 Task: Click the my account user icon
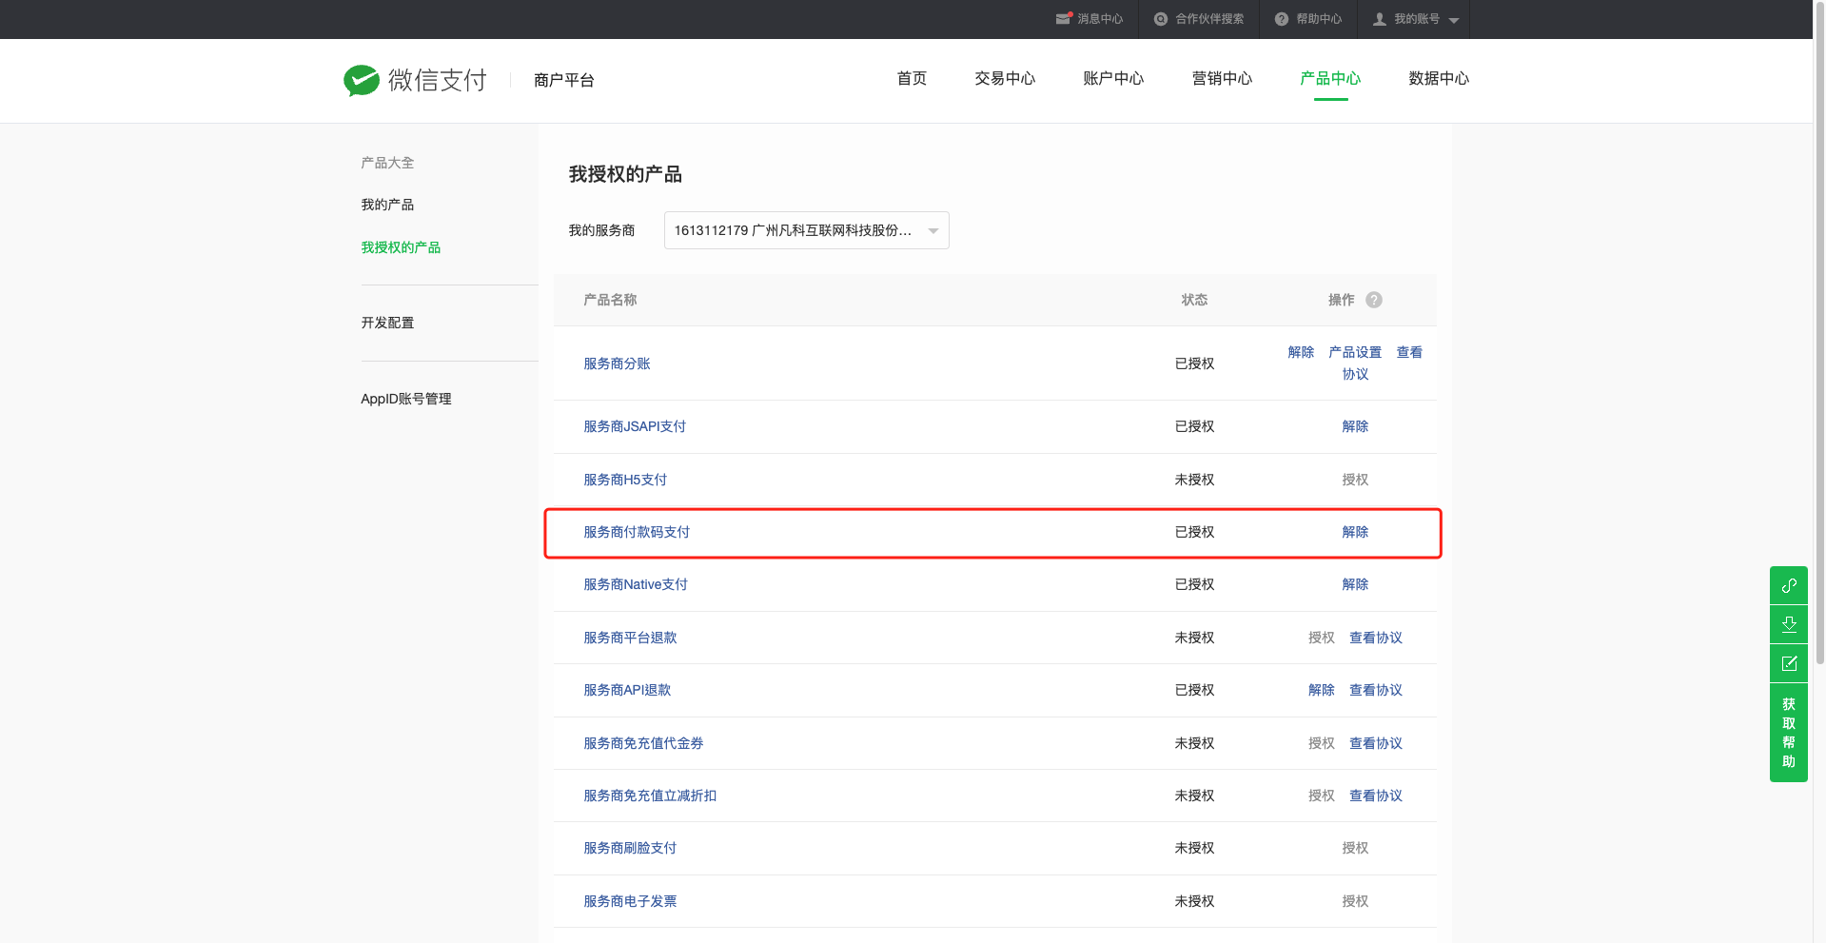click(1380, 19)
